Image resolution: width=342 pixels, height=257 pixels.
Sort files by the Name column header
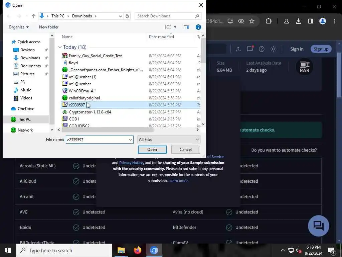point(67,37)
